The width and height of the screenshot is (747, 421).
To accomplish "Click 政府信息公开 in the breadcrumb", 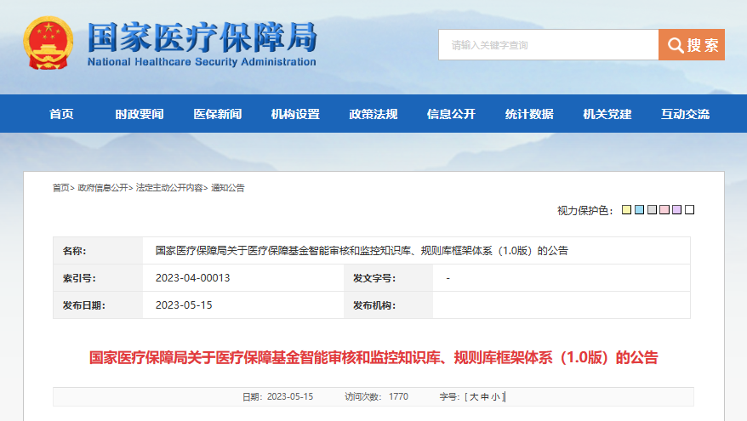I will 103,188.
